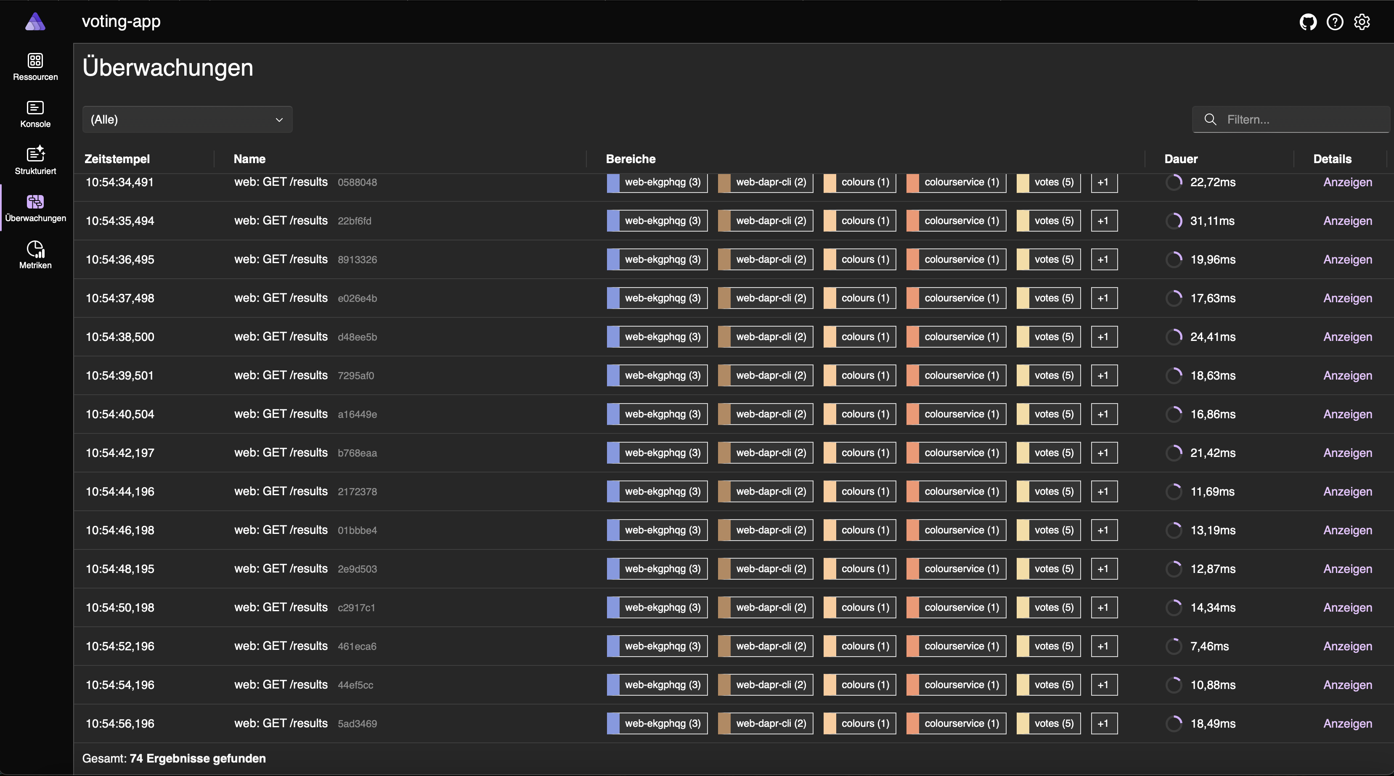
Task: Expand +1 badge in 10:54:56,196 row
Action: (1104, 723)
